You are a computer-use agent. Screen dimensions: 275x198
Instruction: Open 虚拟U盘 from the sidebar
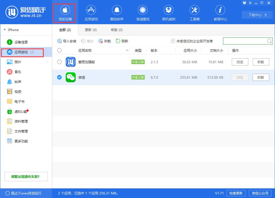tap(21, 111)
